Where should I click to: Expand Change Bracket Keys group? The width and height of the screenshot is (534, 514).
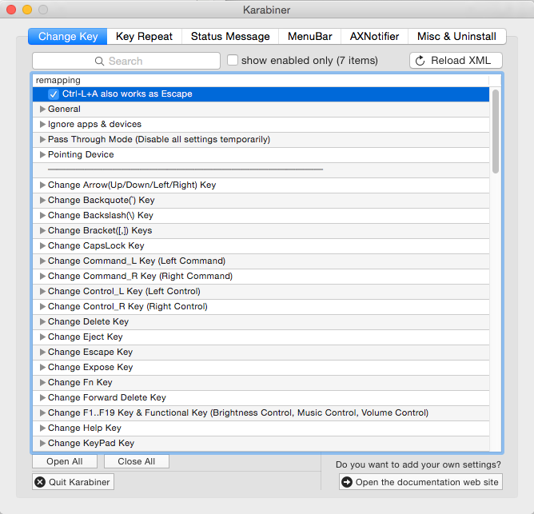42,230
